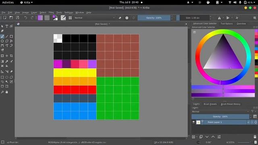258x145 pixels.
Task: Open the Settings menu
Action: coord(69,12)
